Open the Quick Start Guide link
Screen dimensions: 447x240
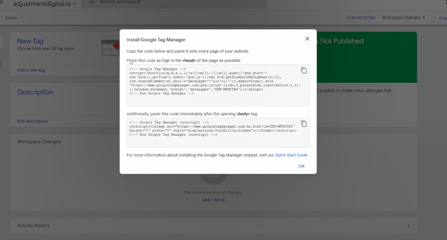coord(291,155)
